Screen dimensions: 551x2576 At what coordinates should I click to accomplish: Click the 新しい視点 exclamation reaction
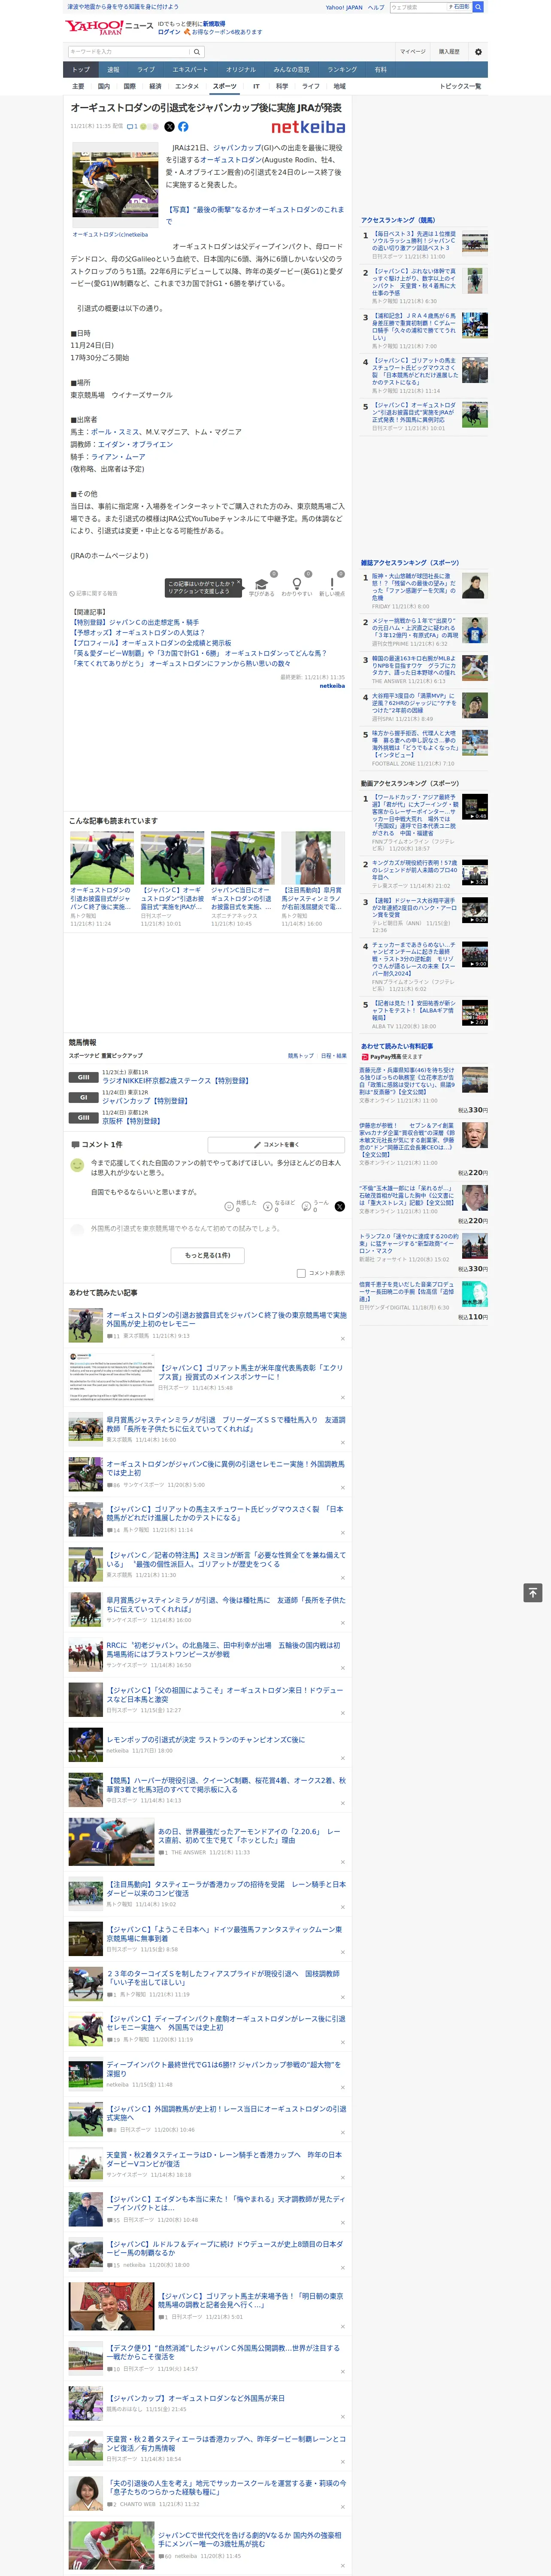point(332,587)
